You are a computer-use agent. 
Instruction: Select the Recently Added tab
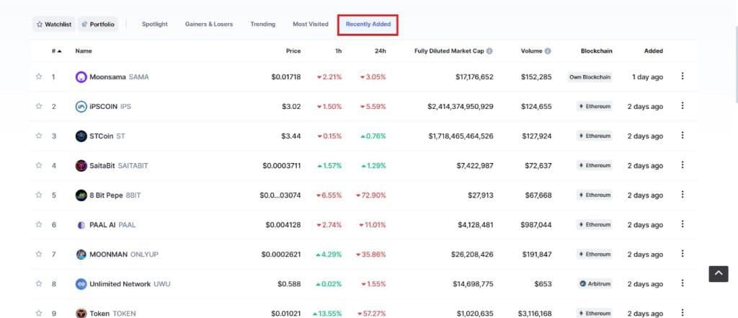[368, 24]
